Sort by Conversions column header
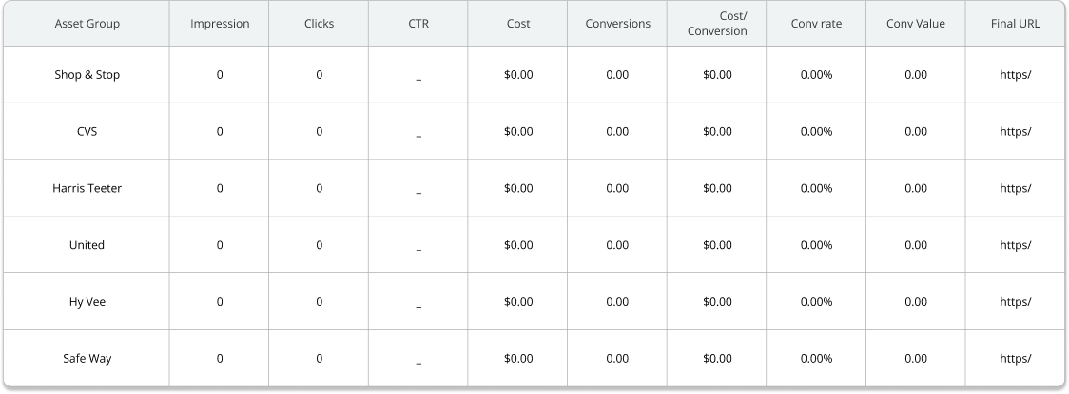The image size is (1069, 394). click(617, 24)
